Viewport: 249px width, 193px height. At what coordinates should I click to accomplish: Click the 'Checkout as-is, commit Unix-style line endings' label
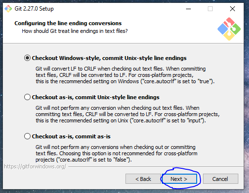(95, 97)
